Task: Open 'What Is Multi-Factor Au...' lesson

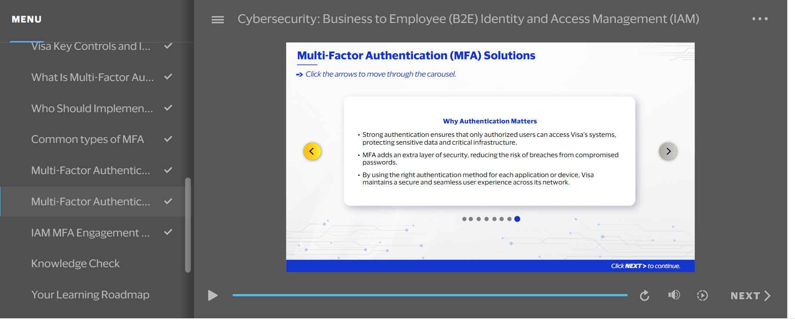Action: coord(97,77)
